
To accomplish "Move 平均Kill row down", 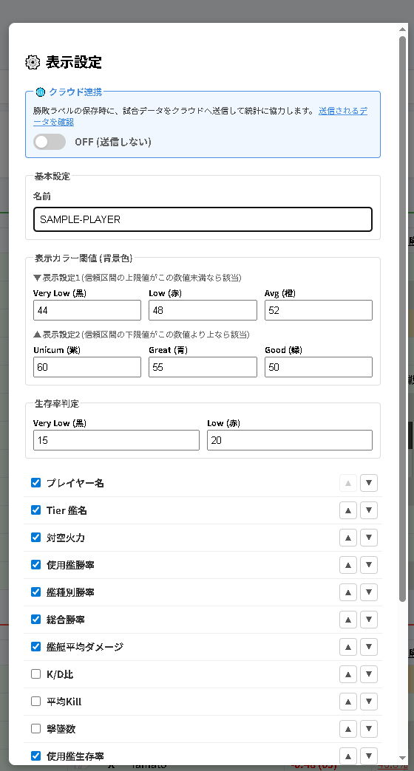I will (x=369, y=702).
